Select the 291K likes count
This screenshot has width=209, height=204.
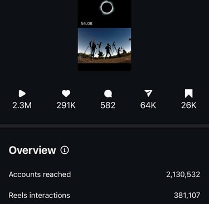tap(66, 105)
